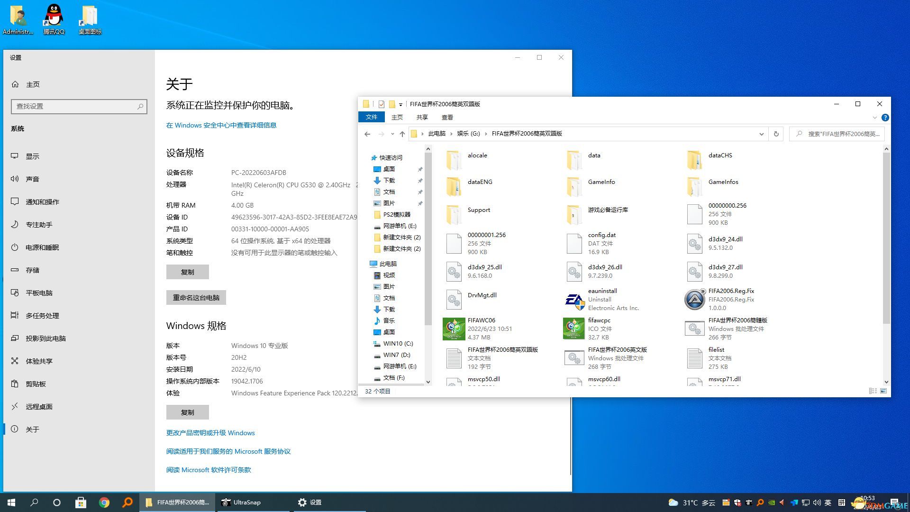Image resolution: width=910 pixels, height=512 pixels.
Task: Open Tencent QQ desktop shortcut
Action: 54,19
